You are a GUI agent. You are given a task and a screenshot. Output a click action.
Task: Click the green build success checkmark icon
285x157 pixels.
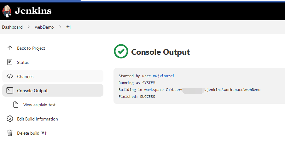click(121, 51)
